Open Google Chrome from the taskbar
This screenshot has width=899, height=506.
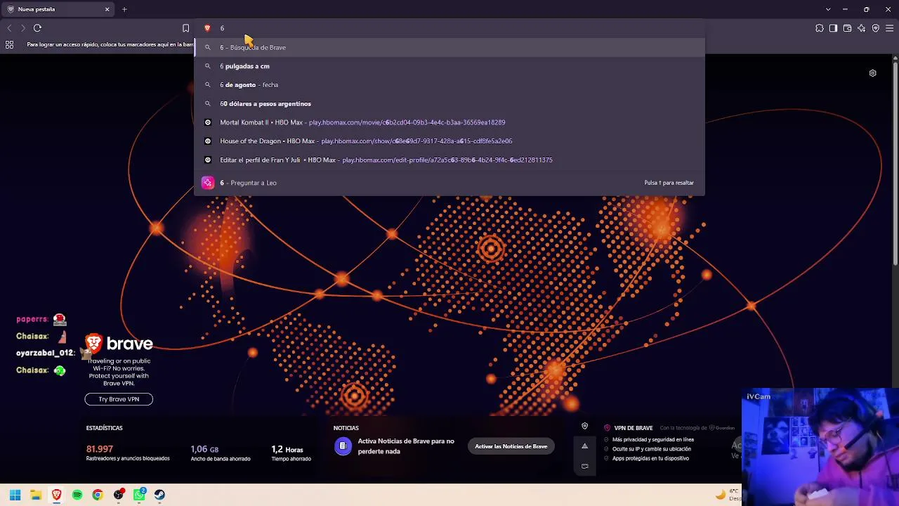click(98, 495)
